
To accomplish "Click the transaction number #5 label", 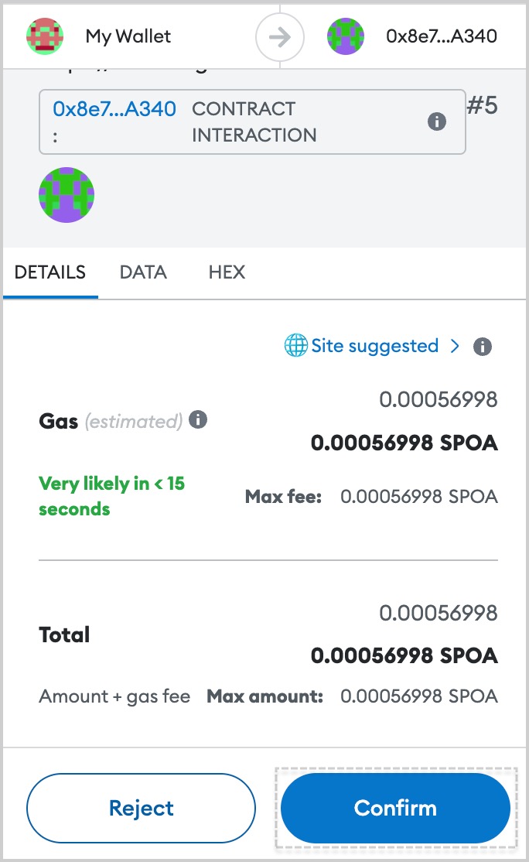I will 483,105.
